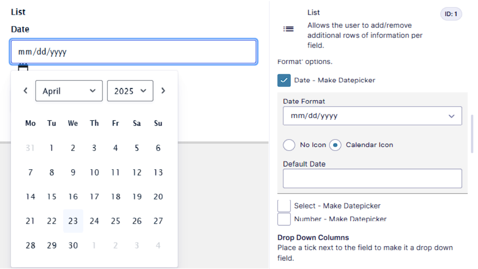The width and height of the screenshot is (478, 269).
Task: Check Number - Make Datepicker checkbox
Action: 284,219
